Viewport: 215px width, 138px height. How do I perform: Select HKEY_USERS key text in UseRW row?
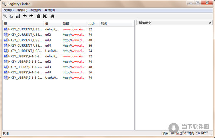click(25, 78)
